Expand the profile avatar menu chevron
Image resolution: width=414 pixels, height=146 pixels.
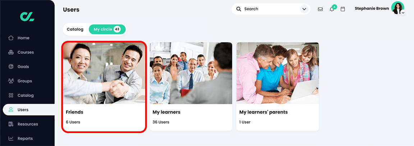(x=403, y=13)
